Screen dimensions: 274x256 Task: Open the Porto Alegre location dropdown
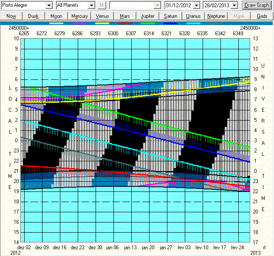coord(49,5)
